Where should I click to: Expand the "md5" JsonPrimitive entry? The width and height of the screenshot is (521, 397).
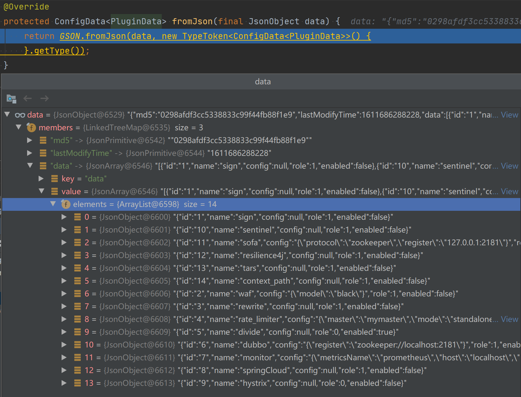point(30,140)
